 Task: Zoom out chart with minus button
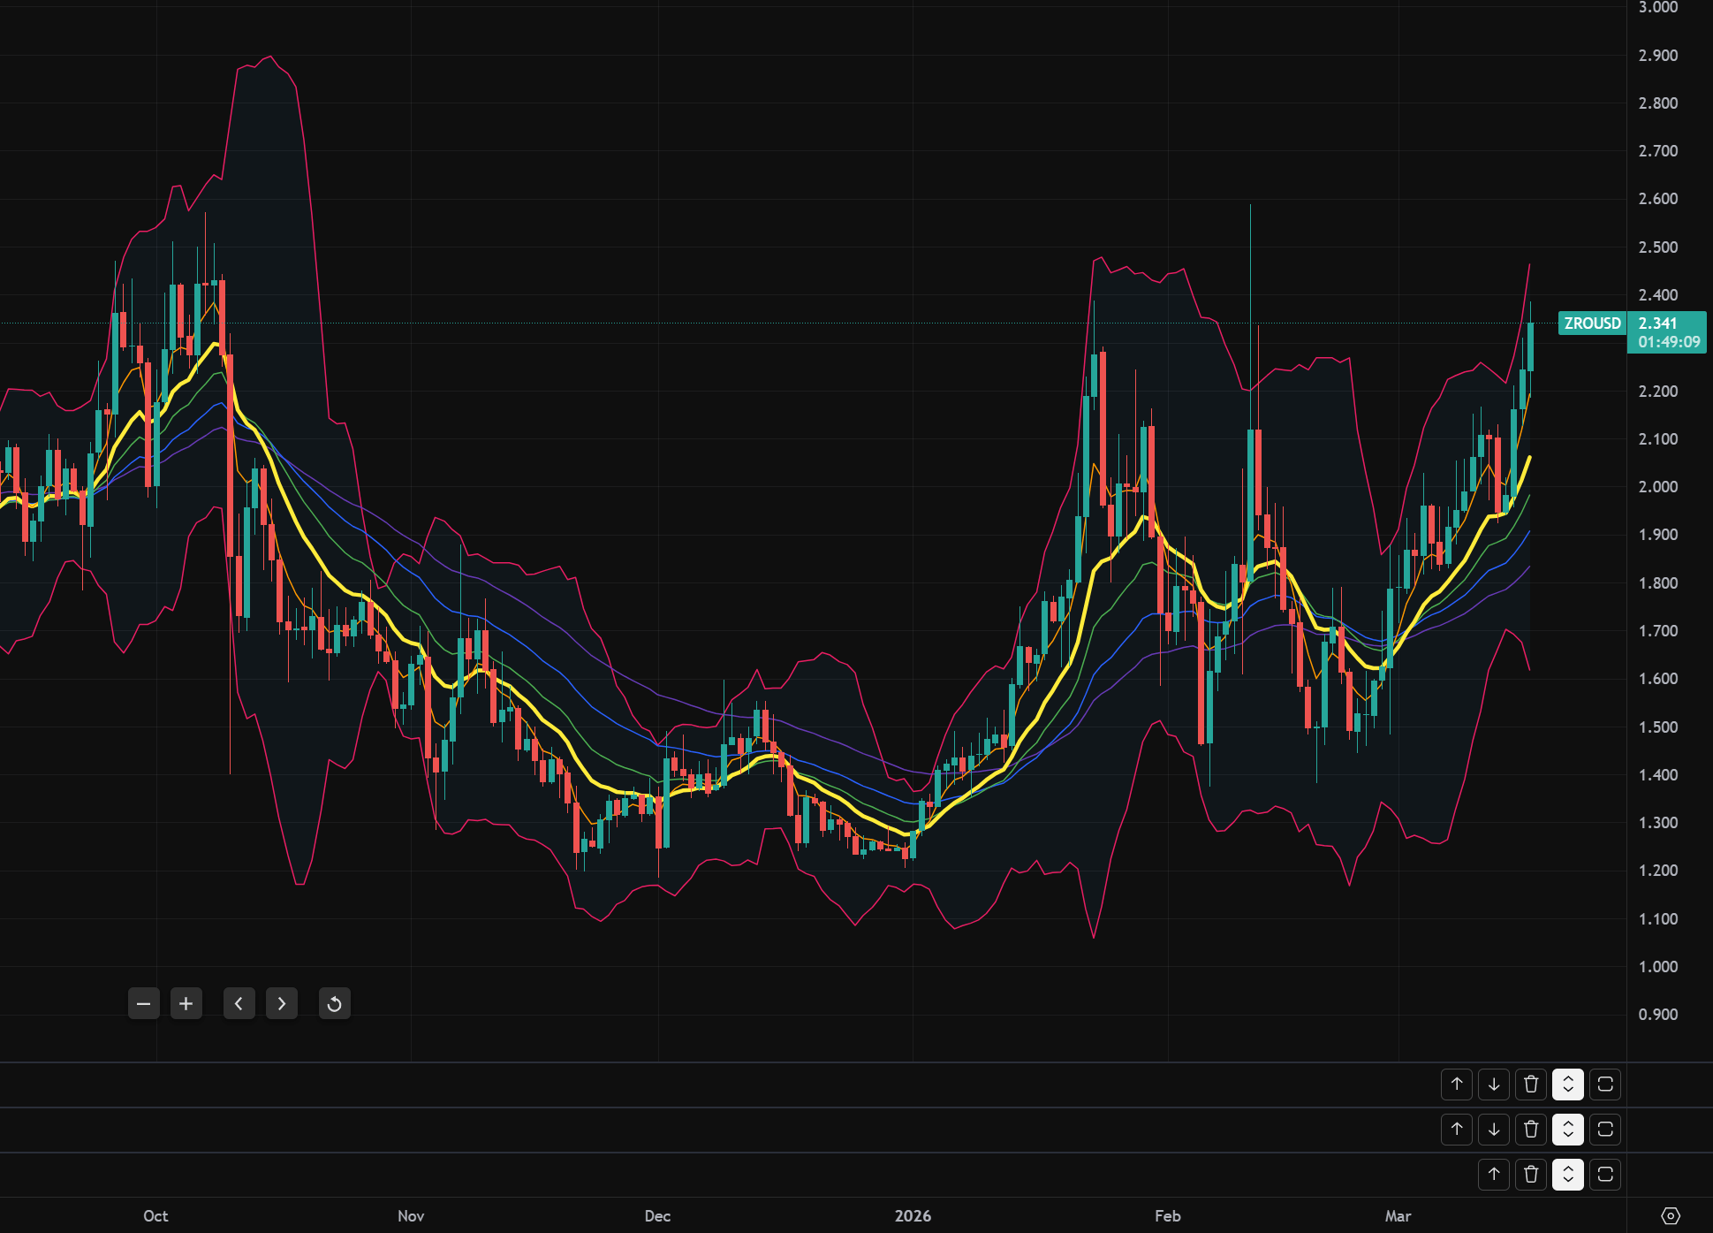(144, 1003)
